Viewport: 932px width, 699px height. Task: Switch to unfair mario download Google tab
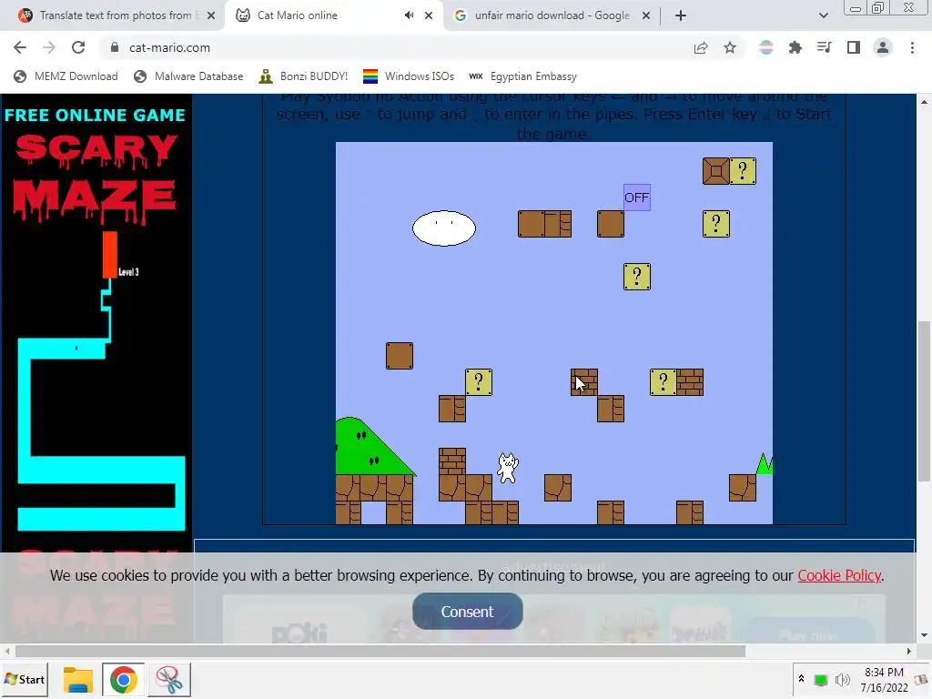[x=550, y=15]
